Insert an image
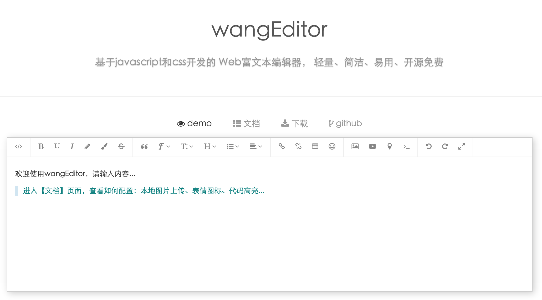The height and width of the screenshot is (300, 542). [355, 146]
